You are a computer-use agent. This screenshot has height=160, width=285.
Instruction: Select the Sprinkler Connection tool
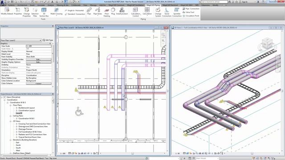pyautogui.click(x=177, y=12)
